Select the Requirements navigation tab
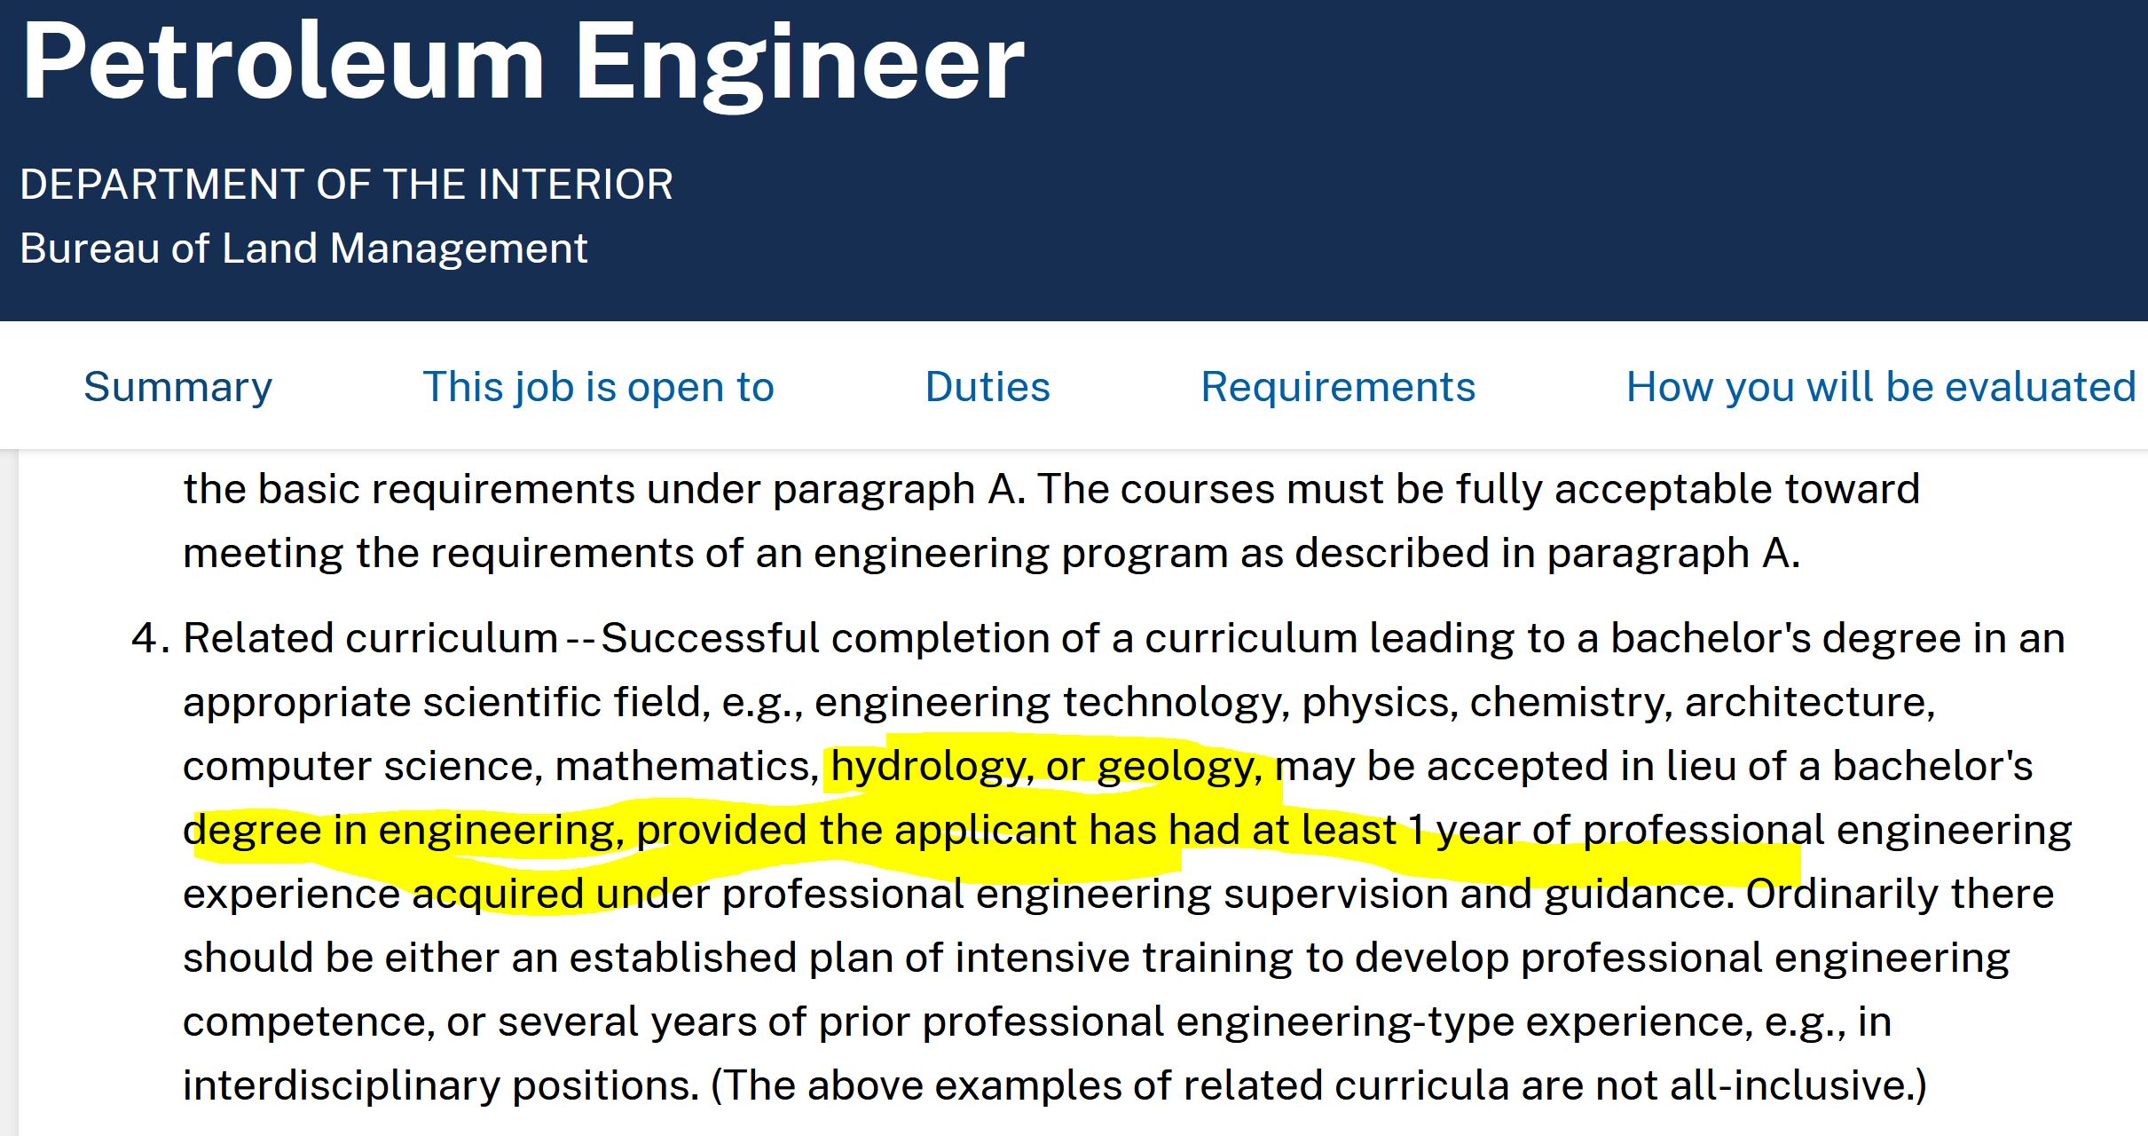2148x1136 pixels. click(1338, 387)
